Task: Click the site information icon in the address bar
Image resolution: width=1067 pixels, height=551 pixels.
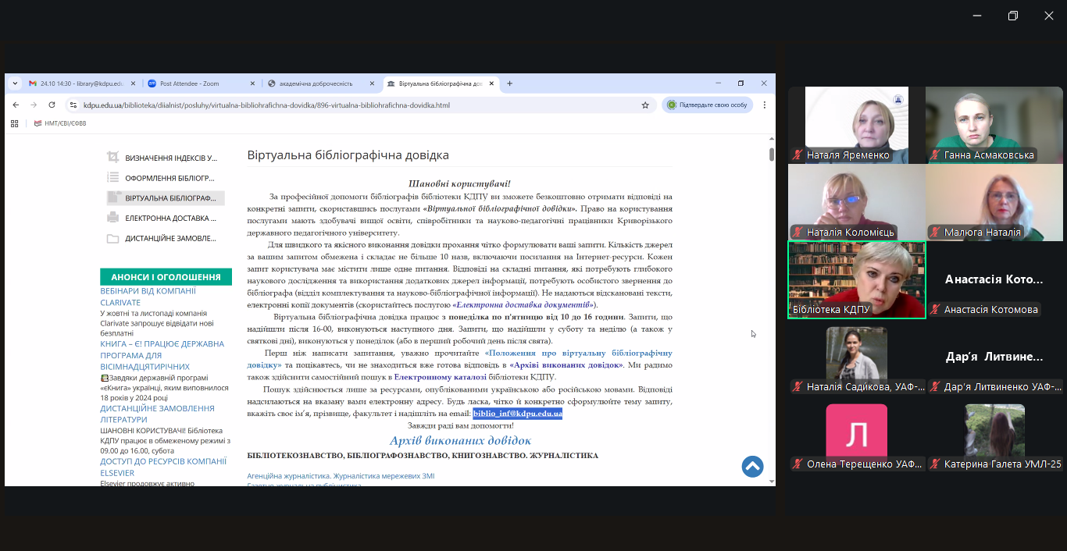Action: (73, 105)
